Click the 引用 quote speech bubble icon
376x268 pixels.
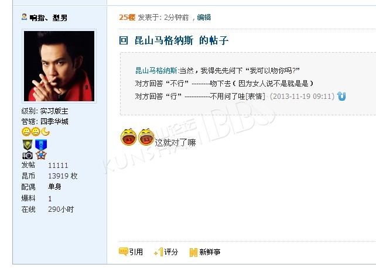pos(124,252)
